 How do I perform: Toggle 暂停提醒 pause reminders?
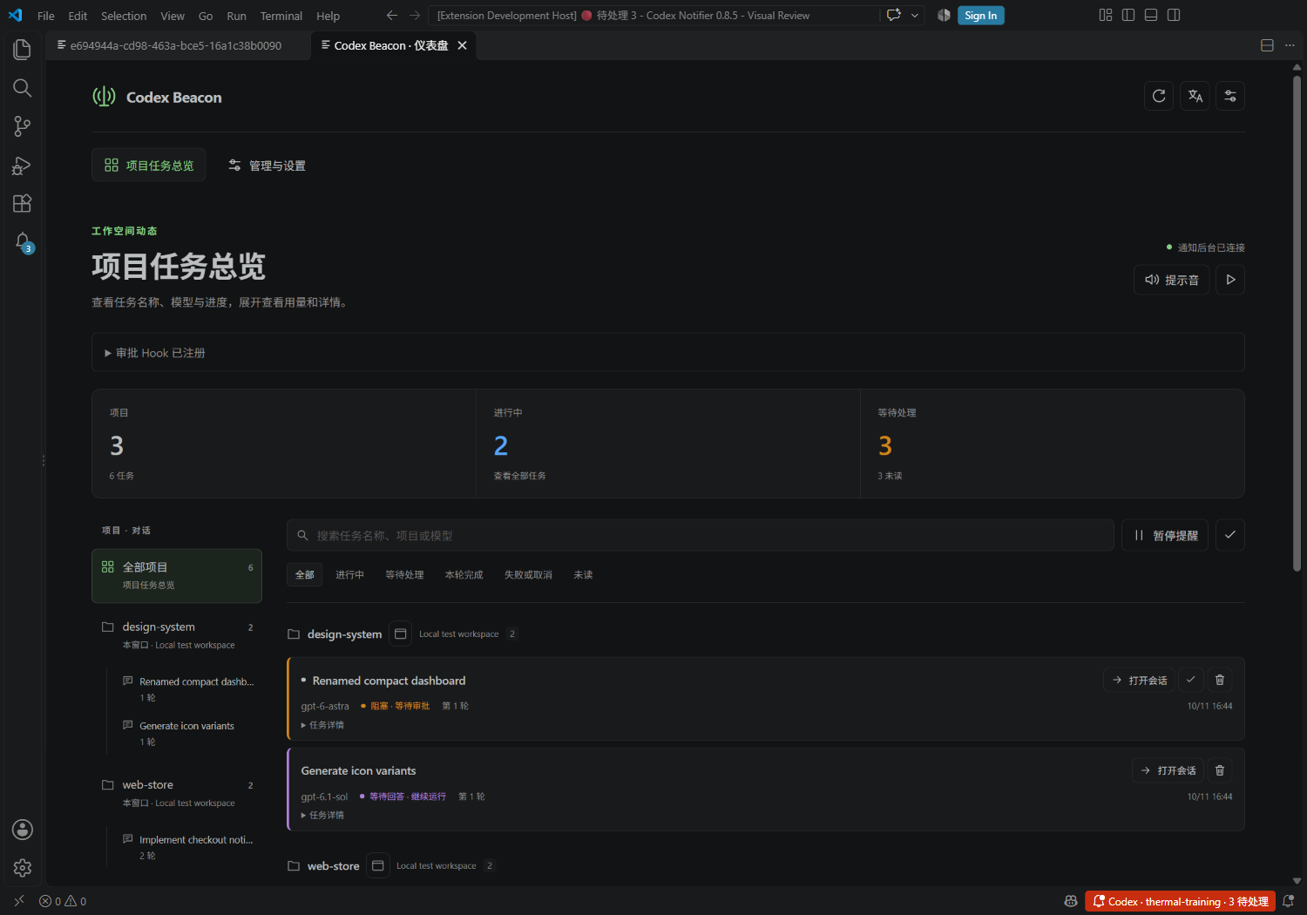1165,535
